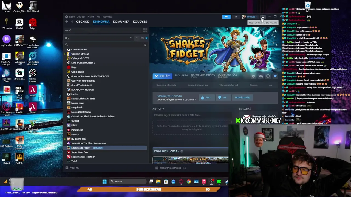The image size is (351, 197).
Task: Select the KNIHOVNA tab
Action: [101, 22]
